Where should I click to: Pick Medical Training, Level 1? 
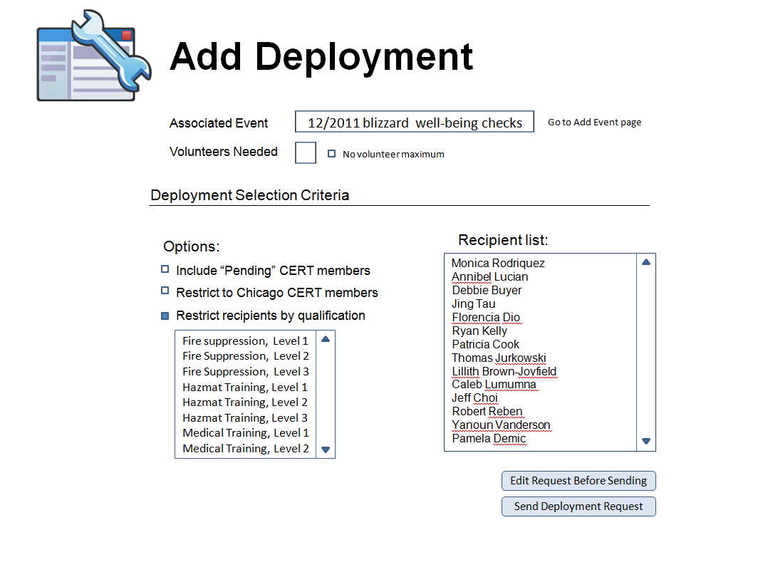point(245,434)
